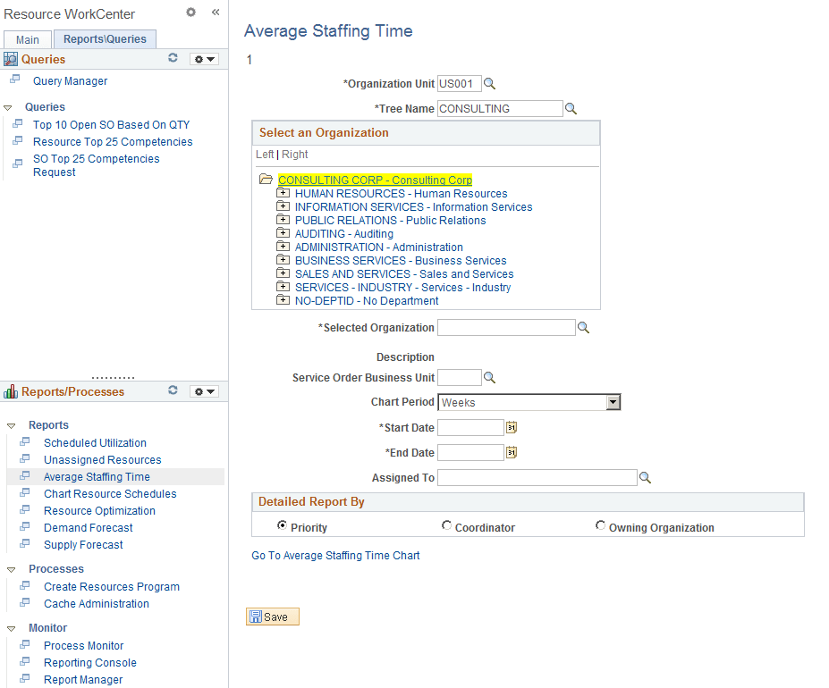This screenshot has width=829, height=688.
Task: Open the Start Date calendar picker
Action: (512, 427)
